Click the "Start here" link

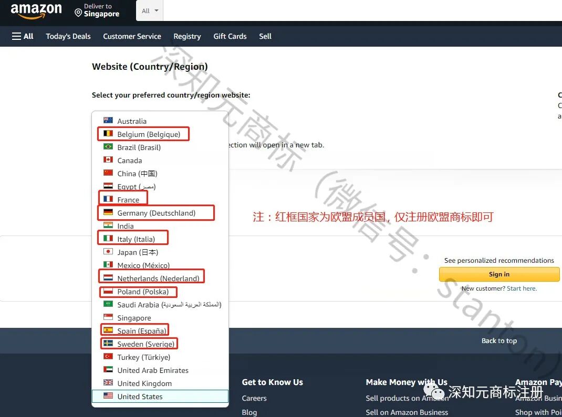click(522, 288)
